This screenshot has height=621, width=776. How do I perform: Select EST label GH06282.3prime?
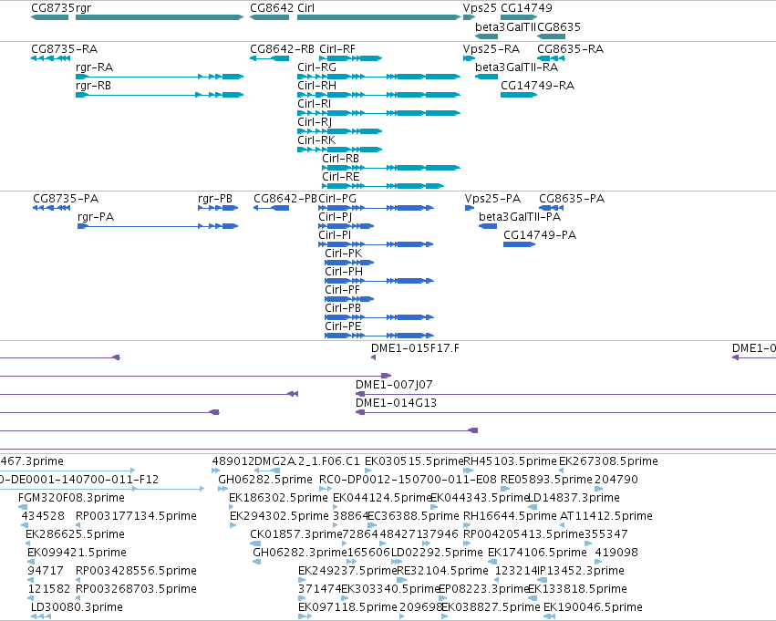pos(299,553)
